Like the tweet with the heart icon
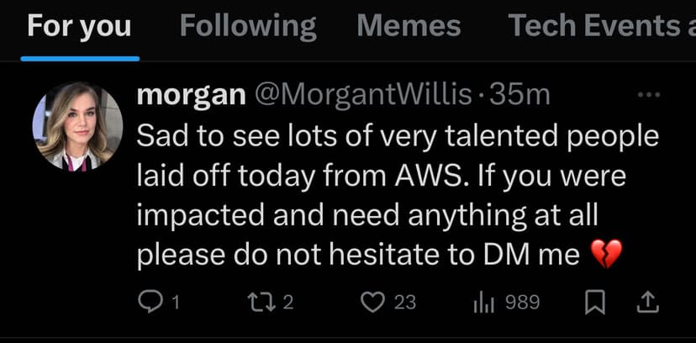This screenshot has height=343, width=696. pyautogui.click(x=372, y=302)
